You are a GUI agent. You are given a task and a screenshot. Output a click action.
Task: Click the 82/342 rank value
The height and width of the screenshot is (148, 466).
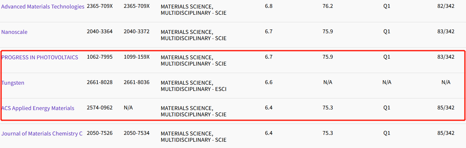(x=446, y=6)
